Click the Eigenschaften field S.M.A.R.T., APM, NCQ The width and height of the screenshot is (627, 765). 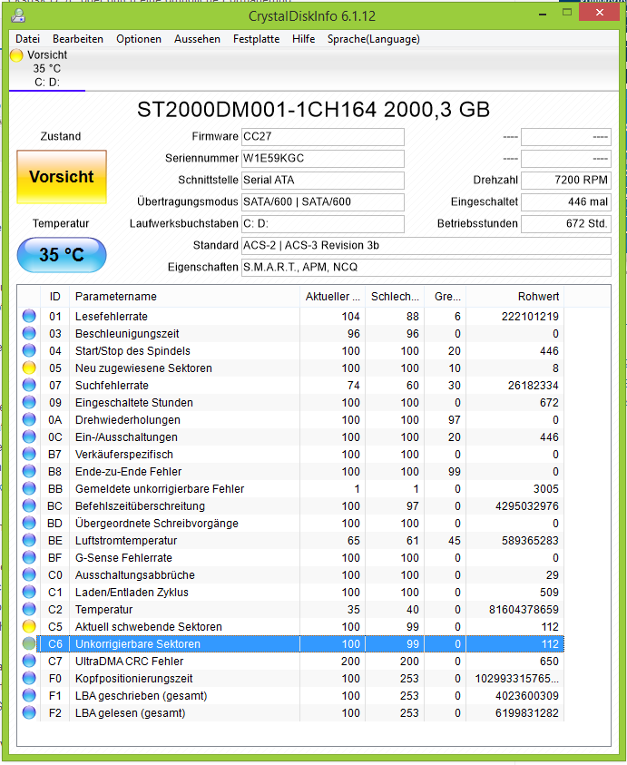(x=426, y=267)
